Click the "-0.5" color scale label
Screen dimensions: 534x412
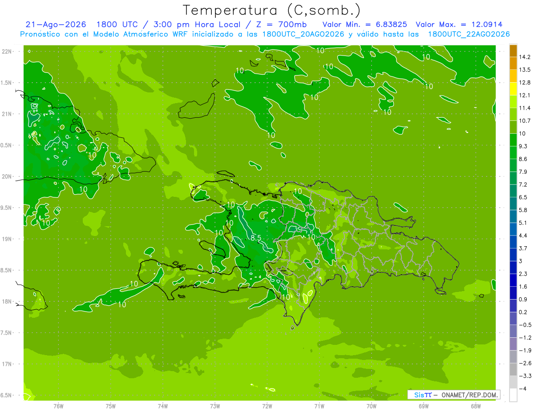coord(525,325)
